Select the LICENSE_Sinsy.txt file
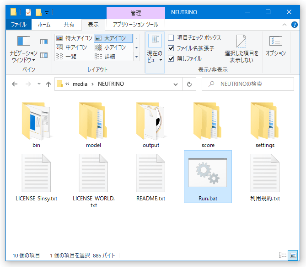Screen dimensions: 306x267 point(36,177)
